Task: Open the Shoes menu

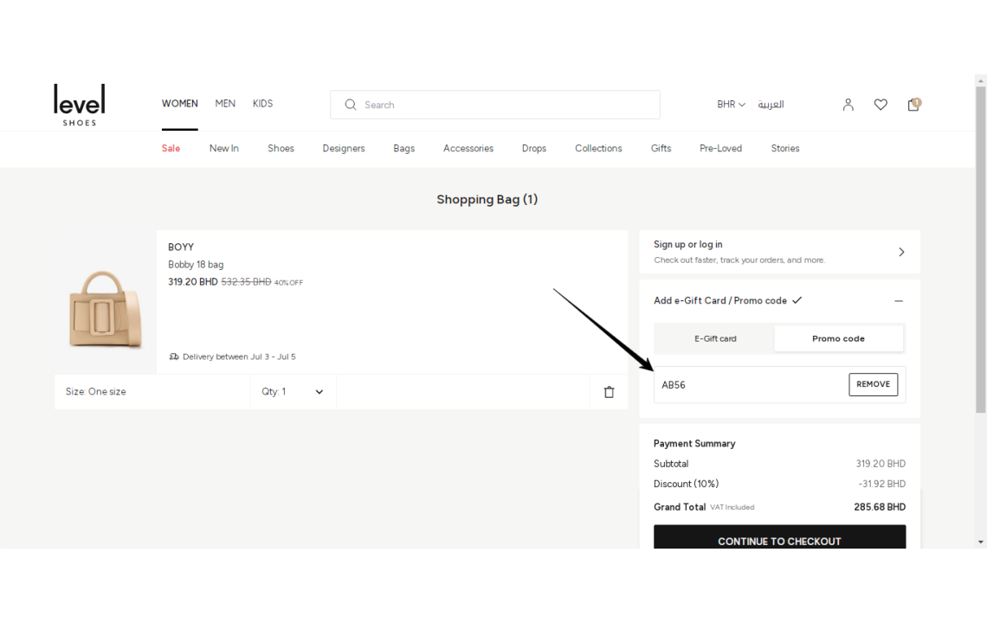Action: 281,149
